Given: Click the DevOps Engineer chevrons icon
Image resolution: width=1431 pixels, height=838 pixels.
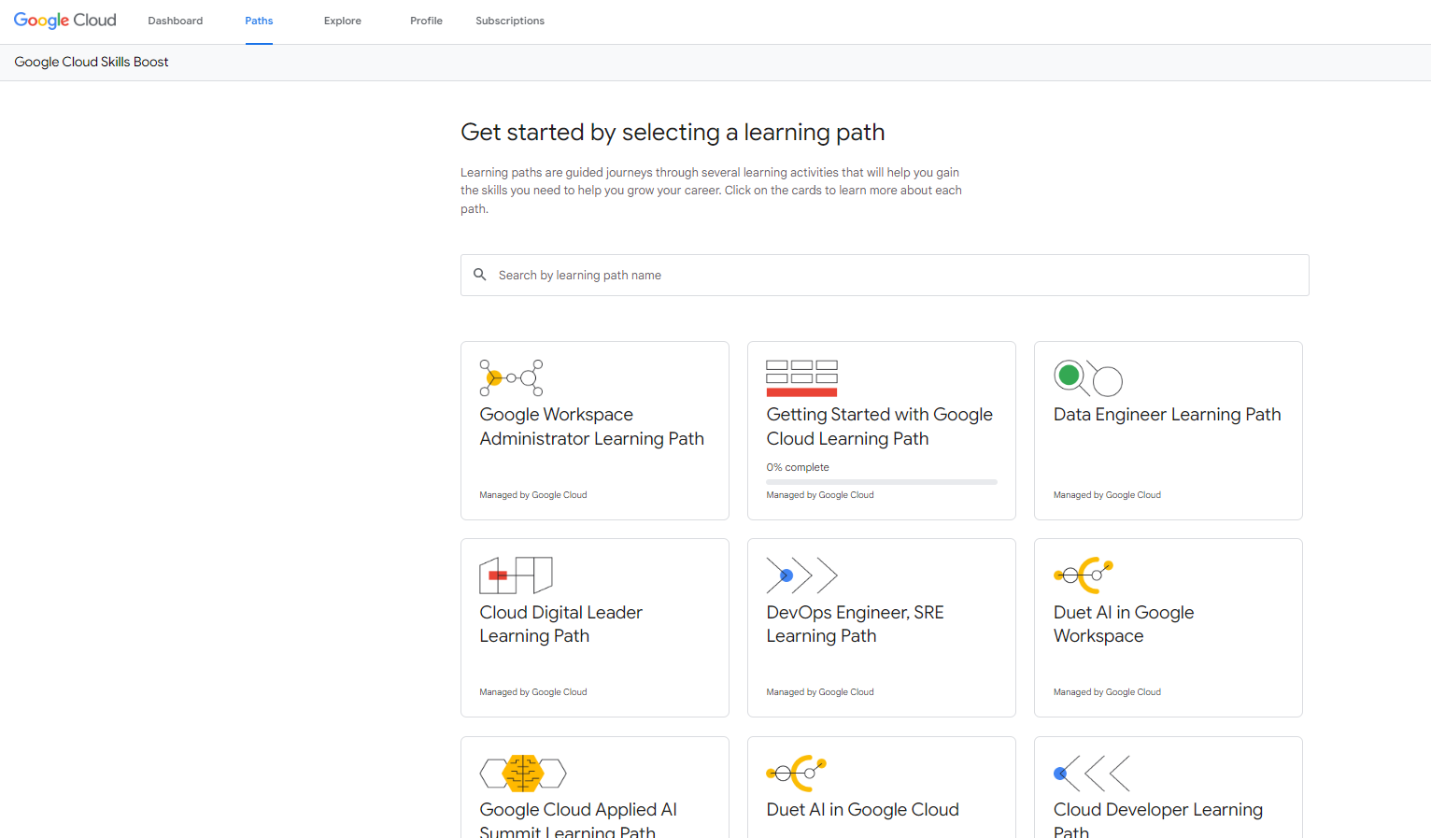Looking at the screenshot, I should click(x=801, y=575).
